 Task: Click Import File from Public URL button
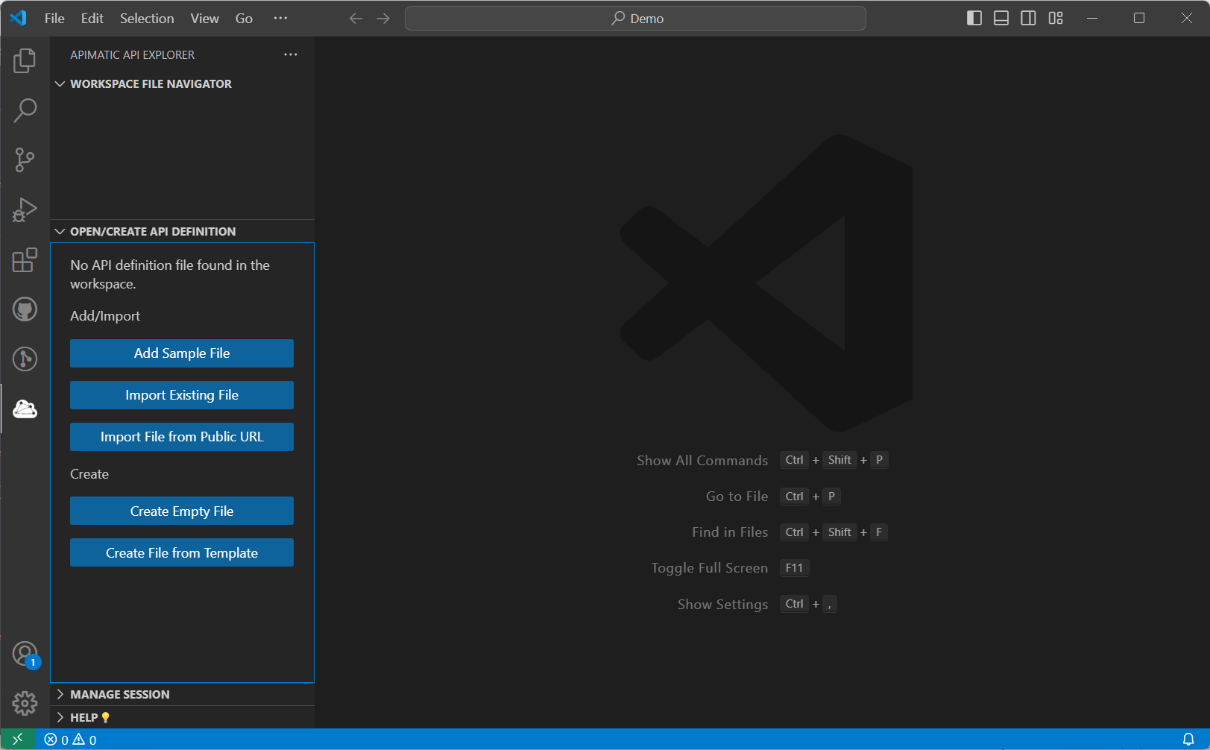(182, 437)
